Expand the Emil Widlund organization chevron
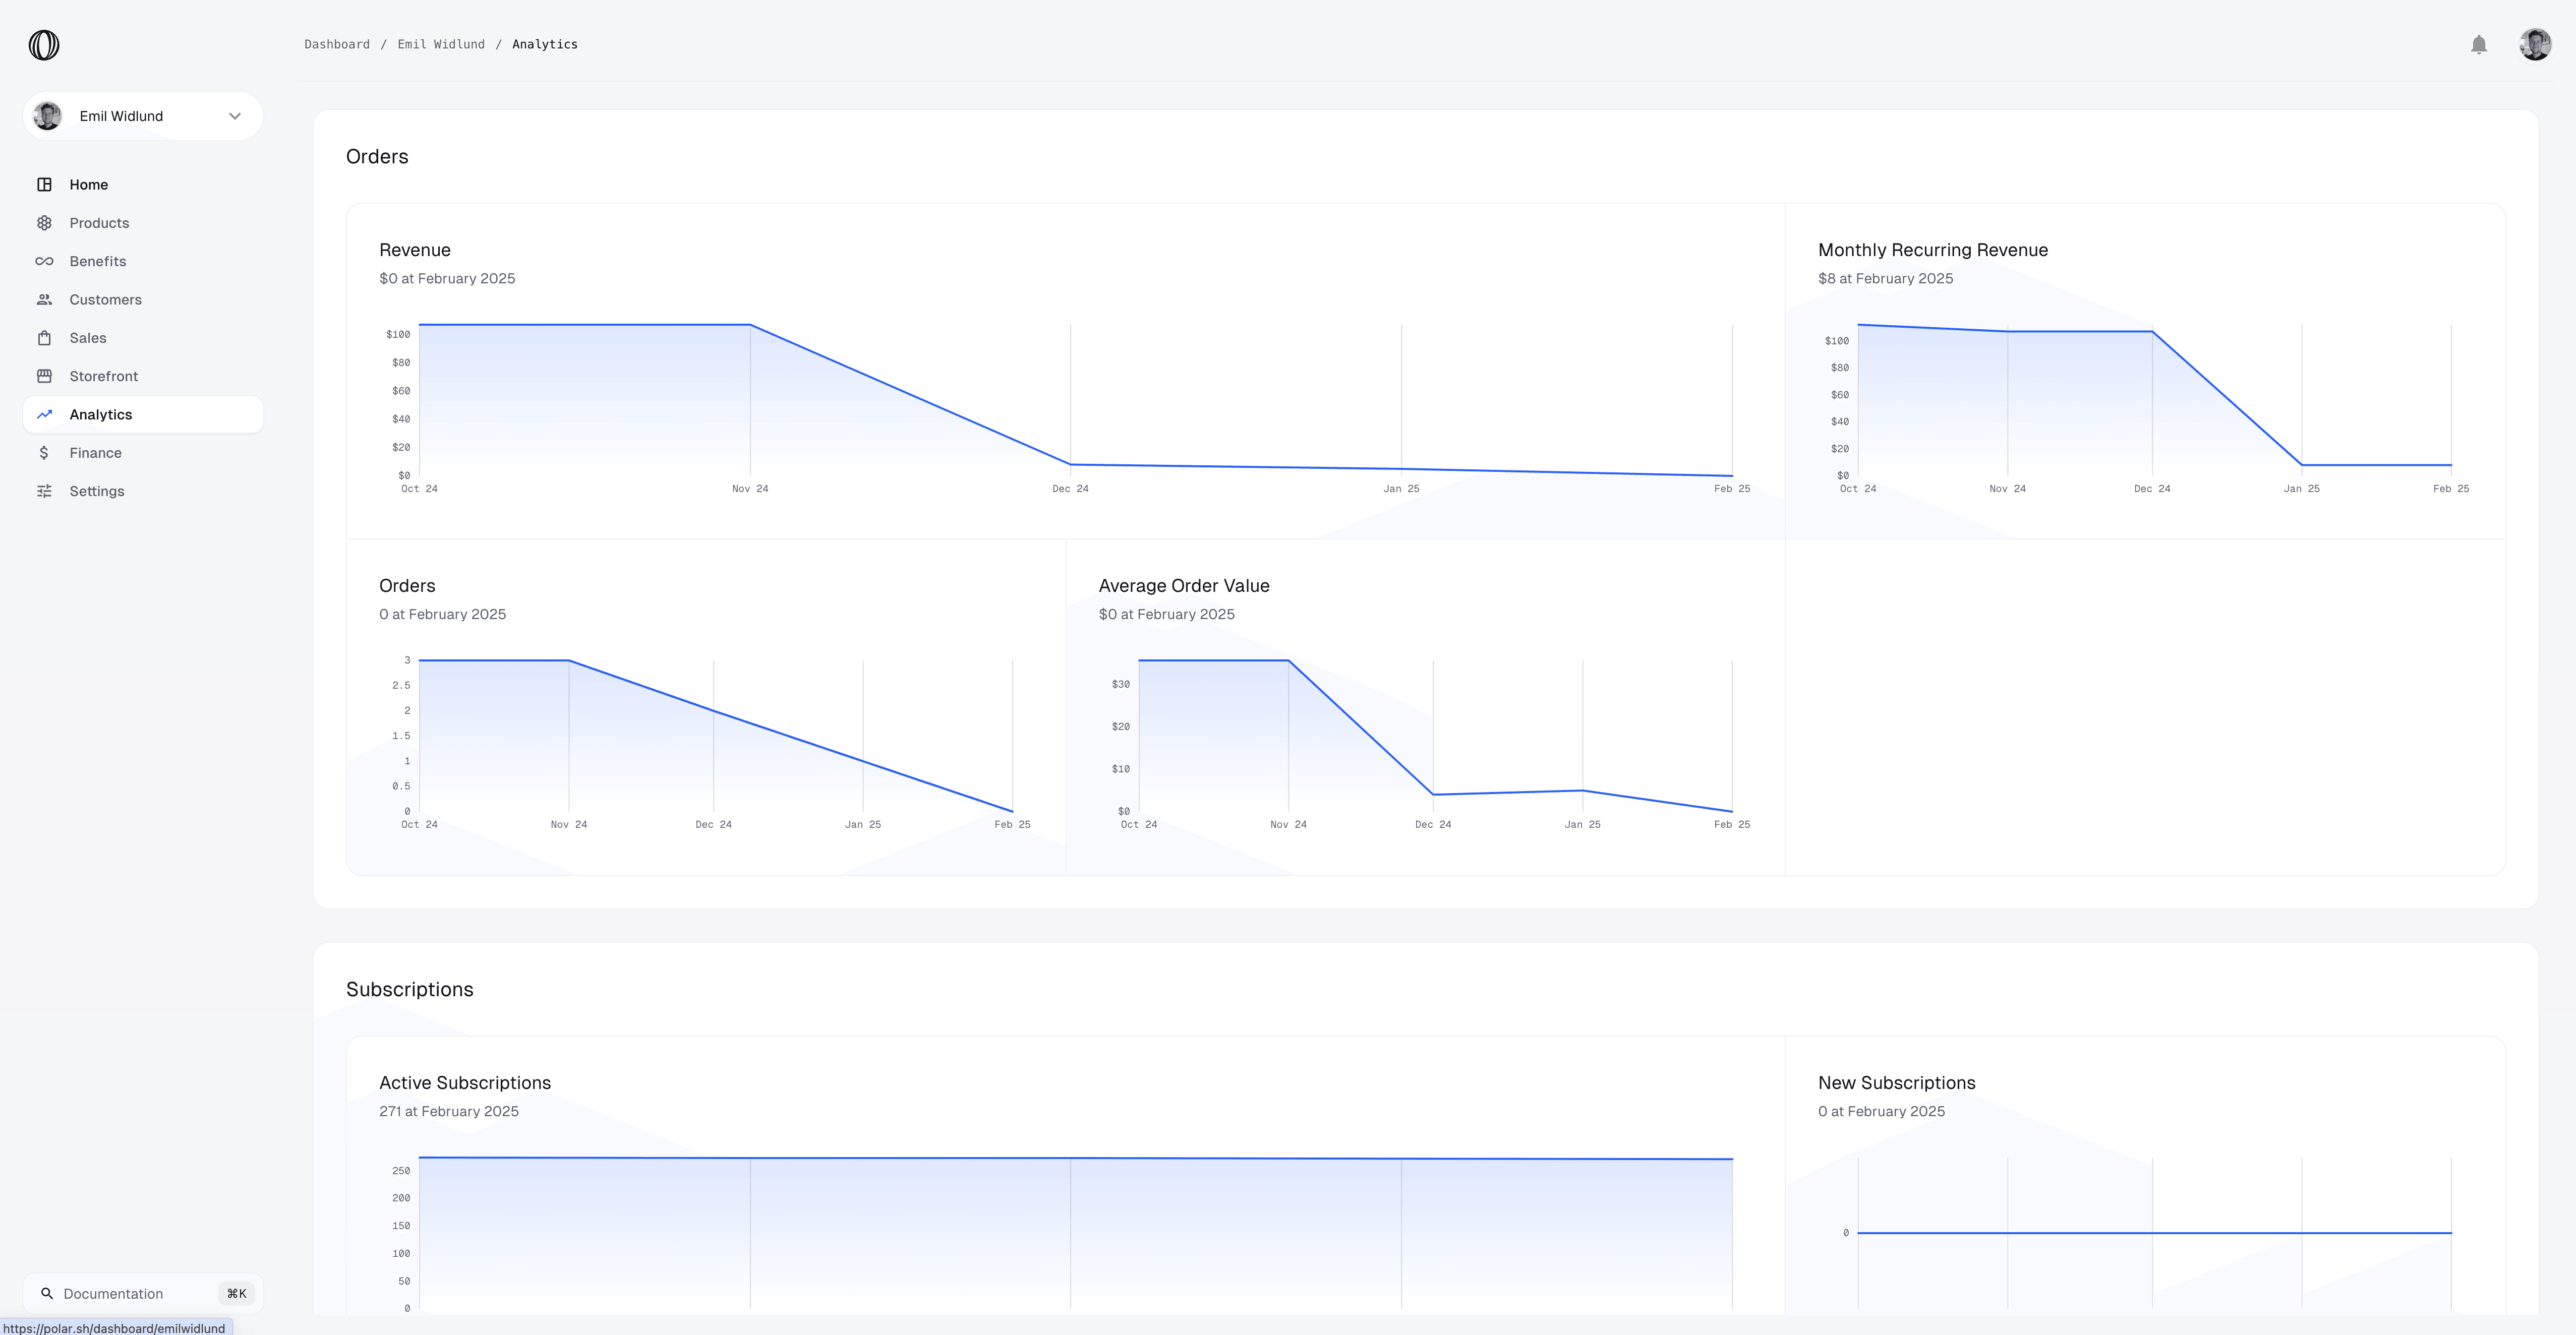Image resolution: width=2576 pixels, height=1335 pixels. (x=235, y=116)
